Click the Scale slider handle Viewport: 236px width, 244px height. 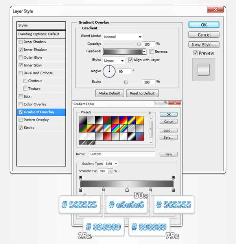pos(126,82)
